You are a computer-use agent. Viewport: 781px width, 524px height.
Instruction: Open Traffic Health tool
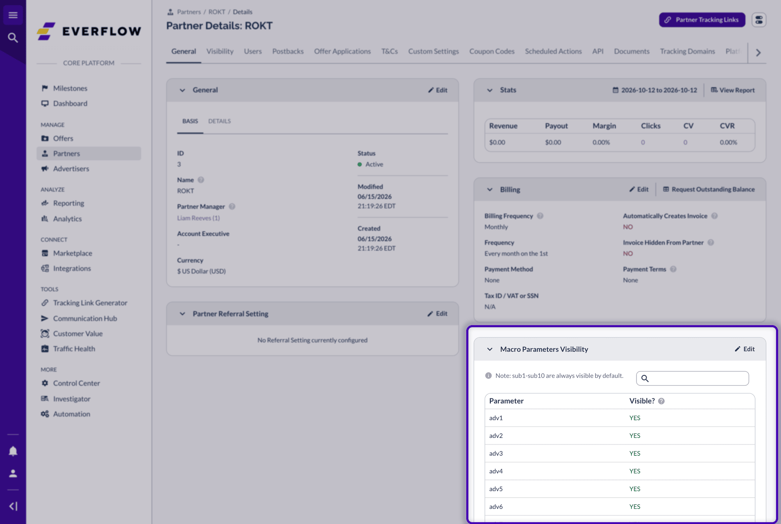coord(74,349)
